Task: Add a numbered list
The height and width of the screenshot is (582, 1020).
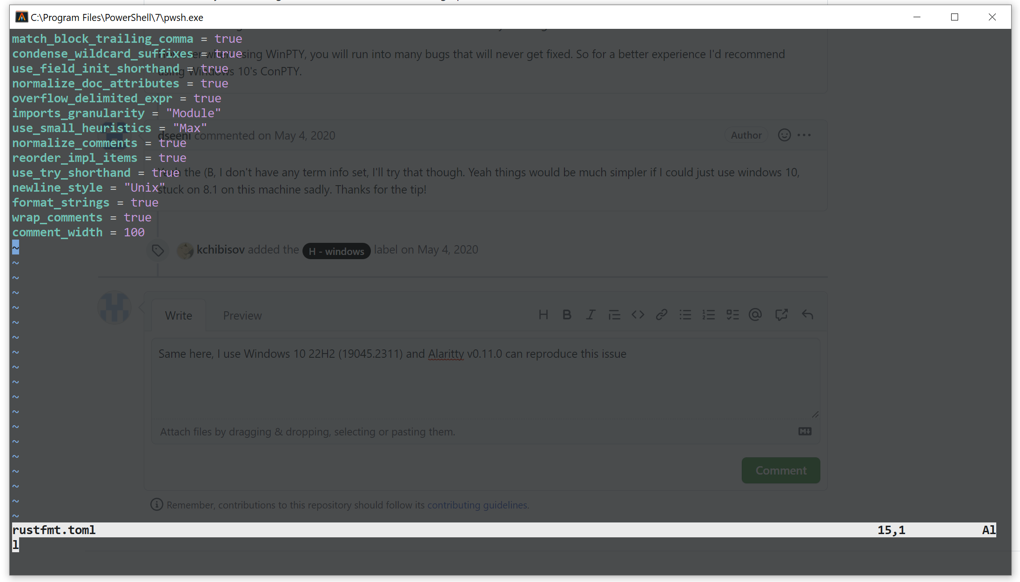Action: pyautogui.click(x=709, y=314)
